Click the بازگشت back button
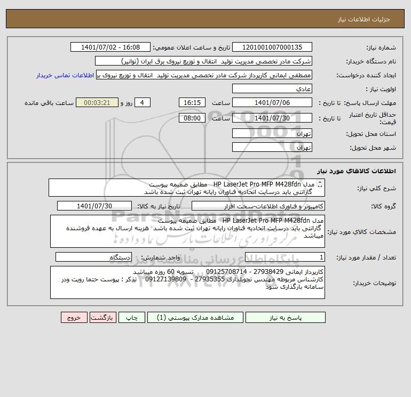 coord(102,318)
